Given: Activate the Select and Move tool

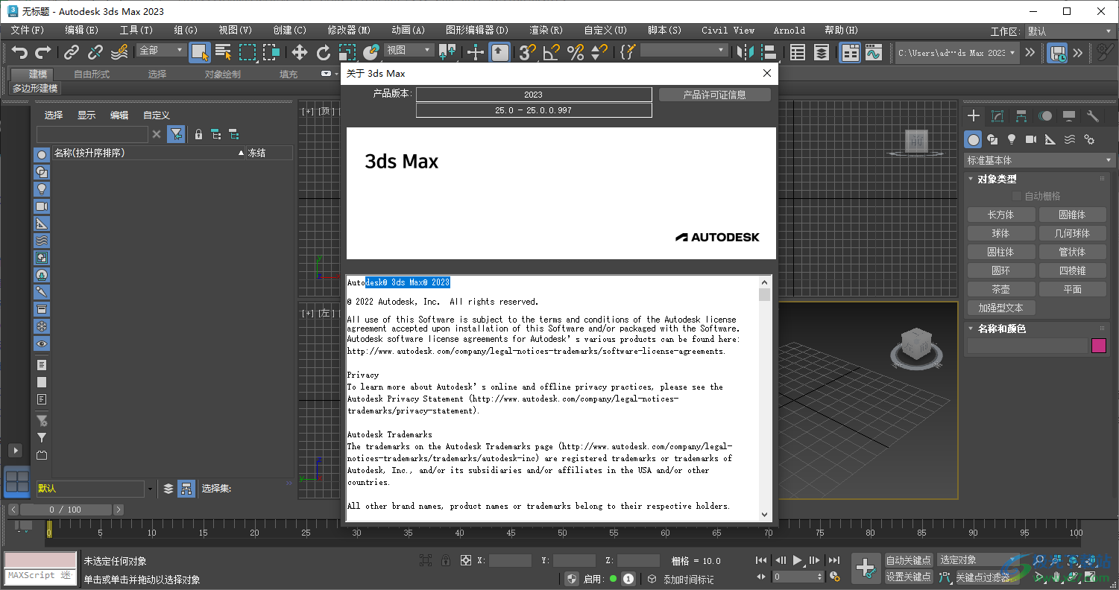Looking at the screenshot, I should [299, 52].
